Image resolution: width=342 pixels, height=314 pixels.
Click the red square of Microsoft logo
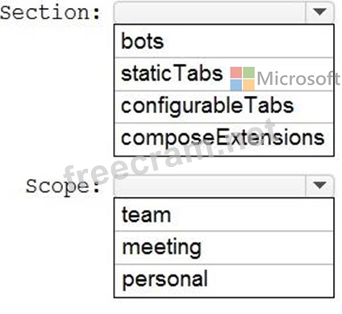coord(236,73)
